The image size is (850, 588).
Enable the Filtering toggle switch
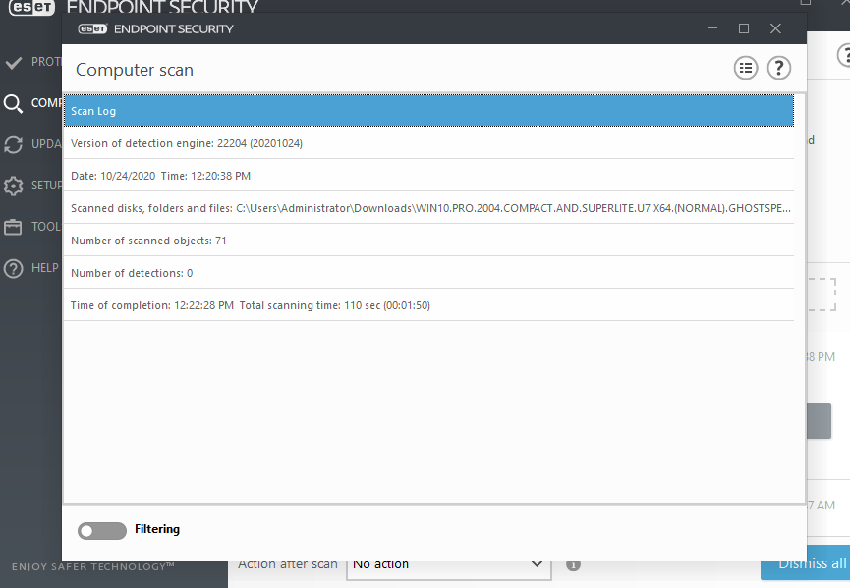click(x=102, y=531)
